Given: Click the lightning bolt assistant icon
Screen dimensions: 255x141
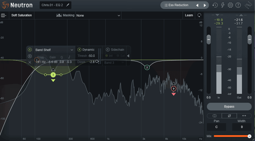Looking at the screenshot, I should coord(223,5).
